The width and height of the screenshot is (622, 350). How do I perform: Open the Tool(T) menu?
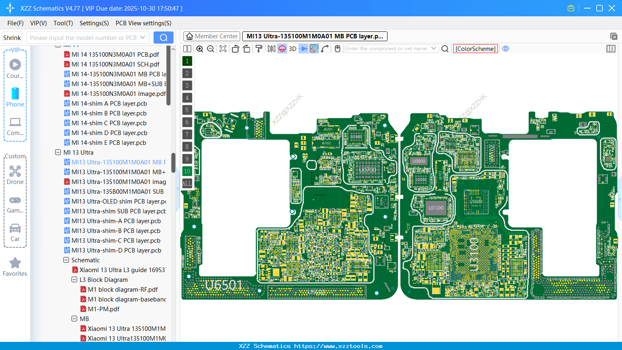tap(63, 23)
